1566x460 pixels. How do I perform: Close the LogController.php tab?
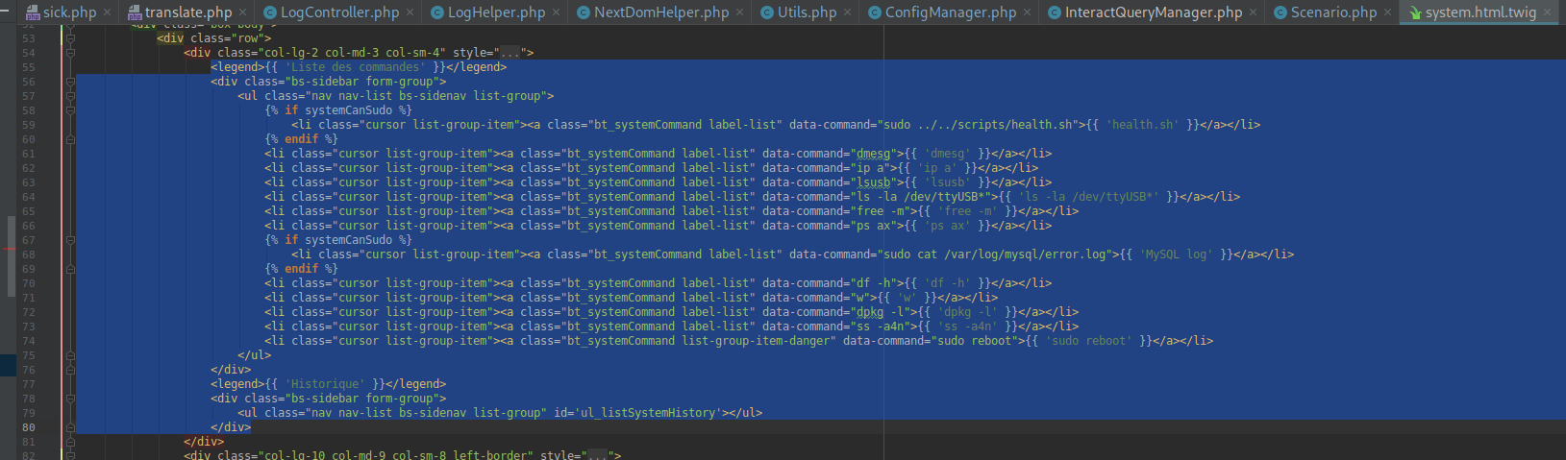tap(410, 12)
